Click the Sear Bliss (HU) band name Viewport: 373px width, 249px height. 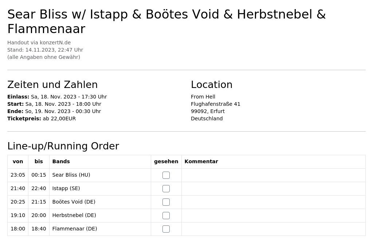(x=71, y=175)
